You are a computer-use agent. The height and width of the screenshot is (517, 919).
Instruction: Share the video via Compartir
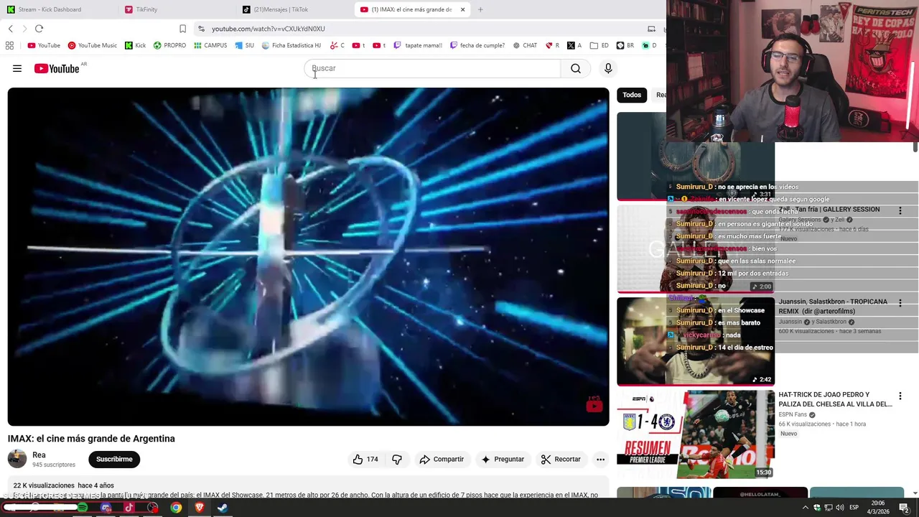442,459
